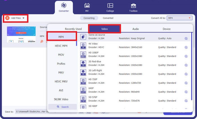Click the orange plus Add Files icon
Screen dimensions: 197x119
pyautogui.click(x=7, y=18)
